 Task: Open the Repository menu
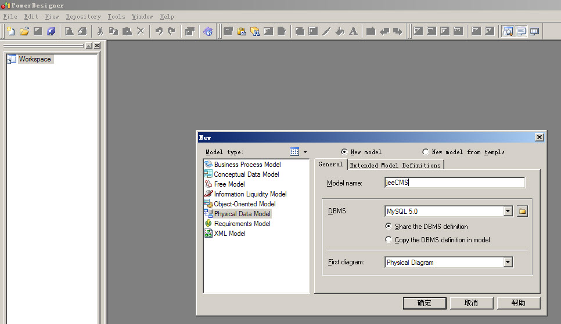[x=84, y=16]
